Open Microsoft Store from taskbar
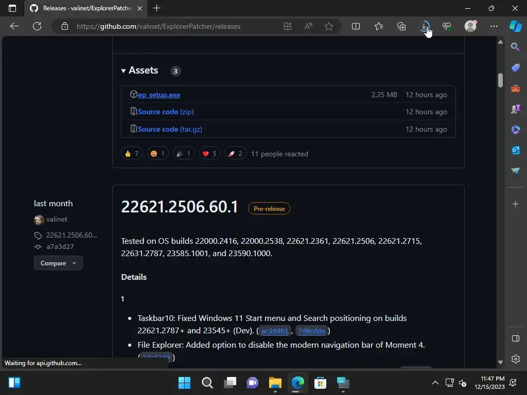 pos(320,383)
